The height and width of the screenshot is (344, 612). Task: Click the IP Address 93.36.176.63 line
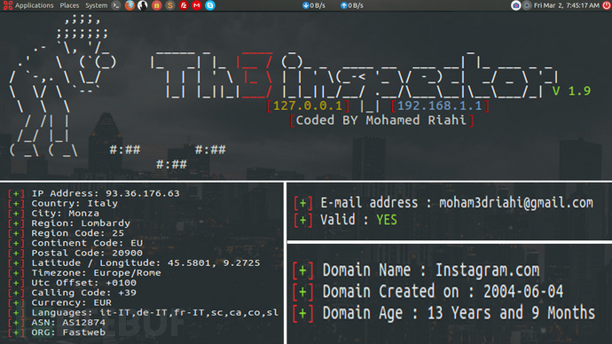coord(94,193)
